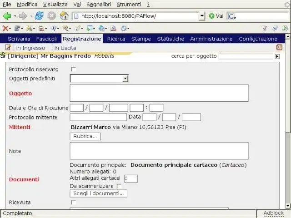Image resolution: width=291 pixels, height=218 pixels.
Task: Open the Visualizza menu
Action: [x=55, y=4]
